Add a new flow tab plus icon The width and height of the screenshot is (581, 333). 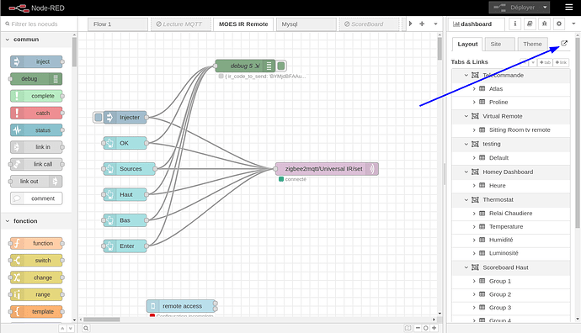[x=422, y=24]
